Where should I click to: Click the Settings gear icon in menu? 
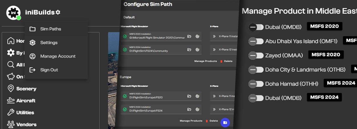[x=33, y=43]
